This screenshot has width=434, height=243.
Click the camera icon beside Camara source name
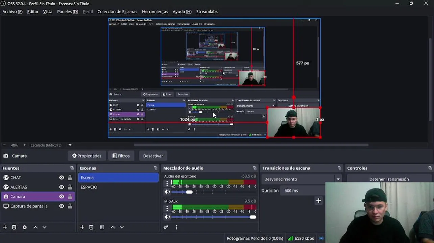(x=6, y=156)
